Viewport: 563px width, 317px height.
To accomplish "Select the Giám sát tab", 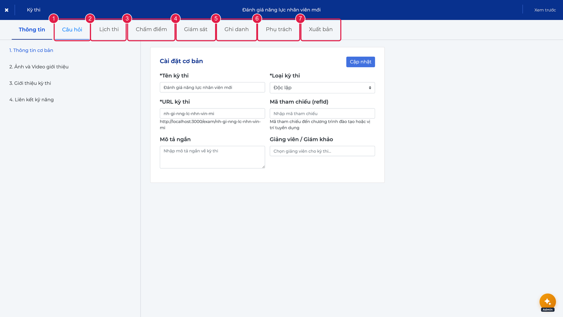I will tap(196, 30).
